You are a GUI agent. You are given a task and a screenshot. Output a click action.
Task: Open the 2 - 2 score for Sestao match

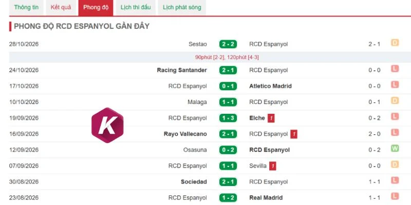pyautogui.click(x=228, y=44)
